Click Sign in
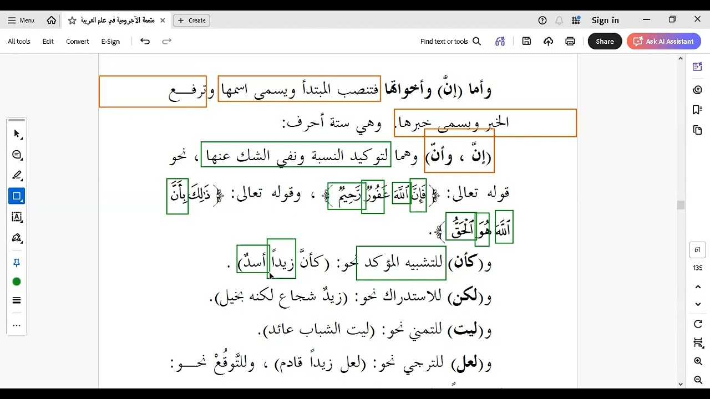 coord(605,21)
